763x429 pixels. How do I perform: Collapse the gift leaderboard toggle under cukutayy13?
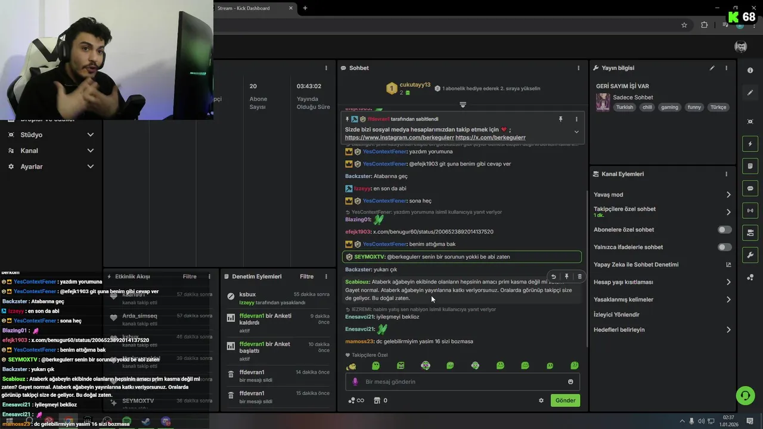pos(463,105)
